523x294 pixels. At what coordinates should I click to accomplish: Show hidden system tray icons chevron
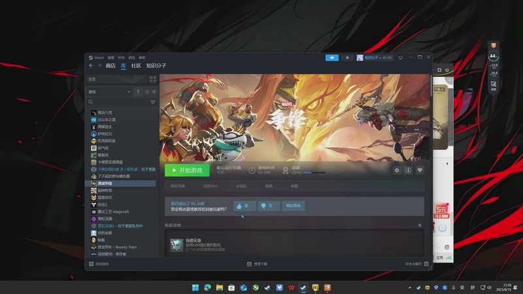click(x=410, y=287)
